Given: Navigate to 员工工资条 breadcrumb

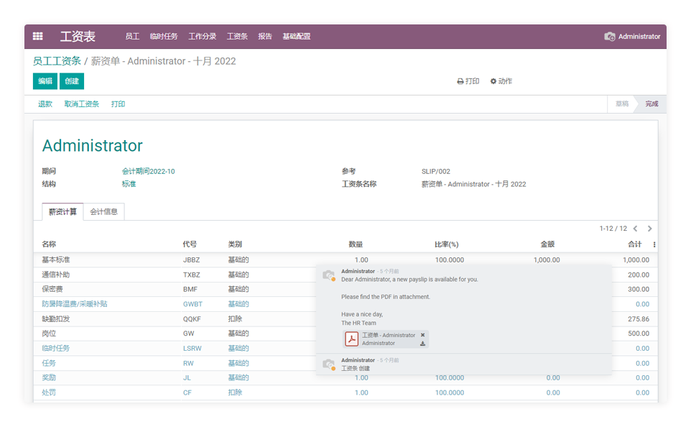Looking at the screenshot, I should [57, 61].
